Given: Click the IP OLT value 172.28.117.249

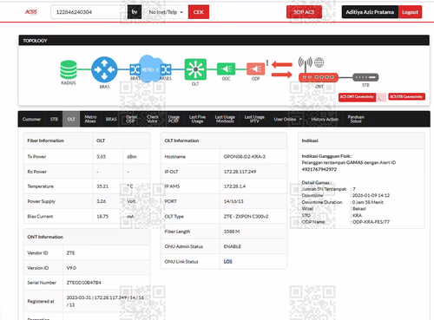Looking at the screenshot, I should pos(240,172).
